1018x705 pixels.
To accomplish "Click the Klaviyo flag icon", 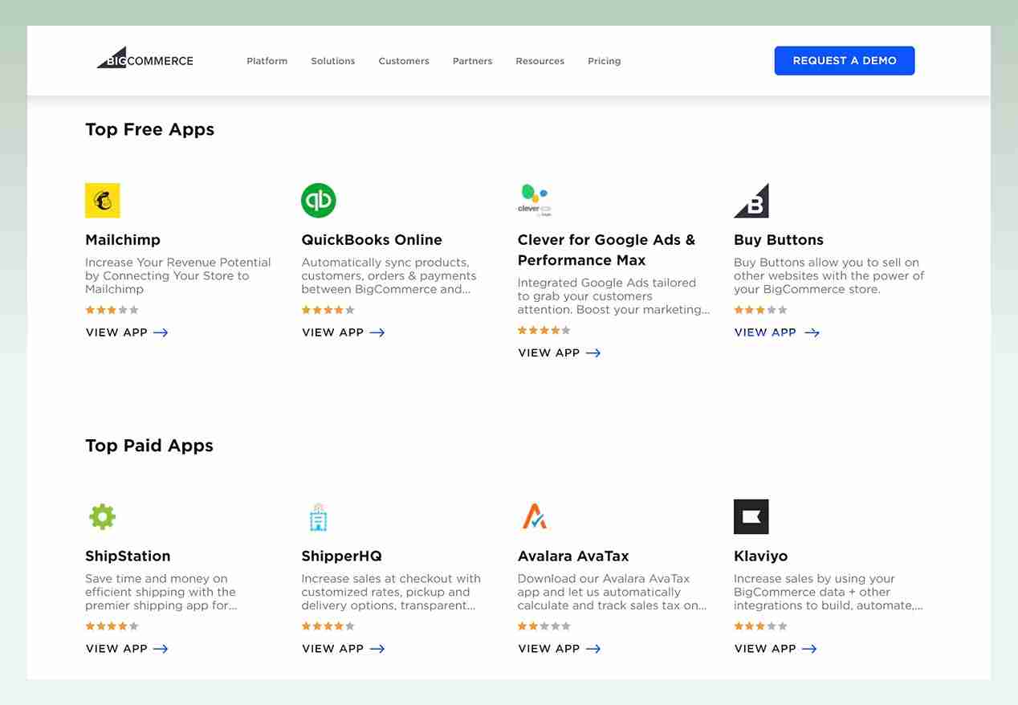I will coord(751,516).
